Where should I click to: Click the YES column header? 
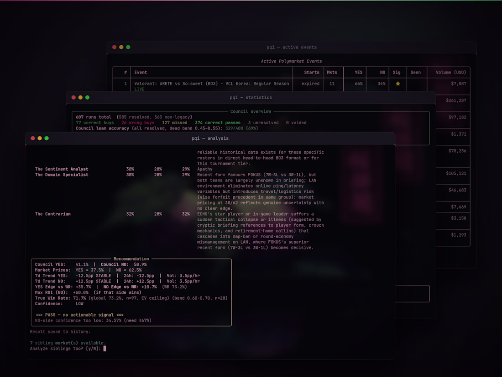coord(359,73)
